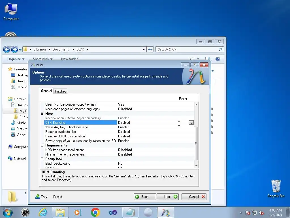
Task: Switch to the Patches tab
Action: tap(61, 91)
